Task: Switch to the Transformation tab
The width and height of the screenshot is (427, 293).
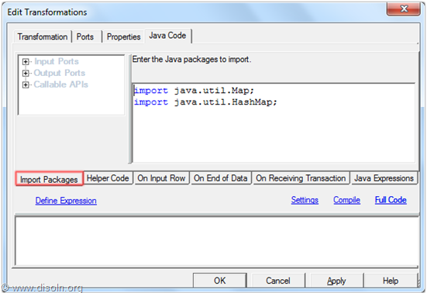Action: coord(43,36)
